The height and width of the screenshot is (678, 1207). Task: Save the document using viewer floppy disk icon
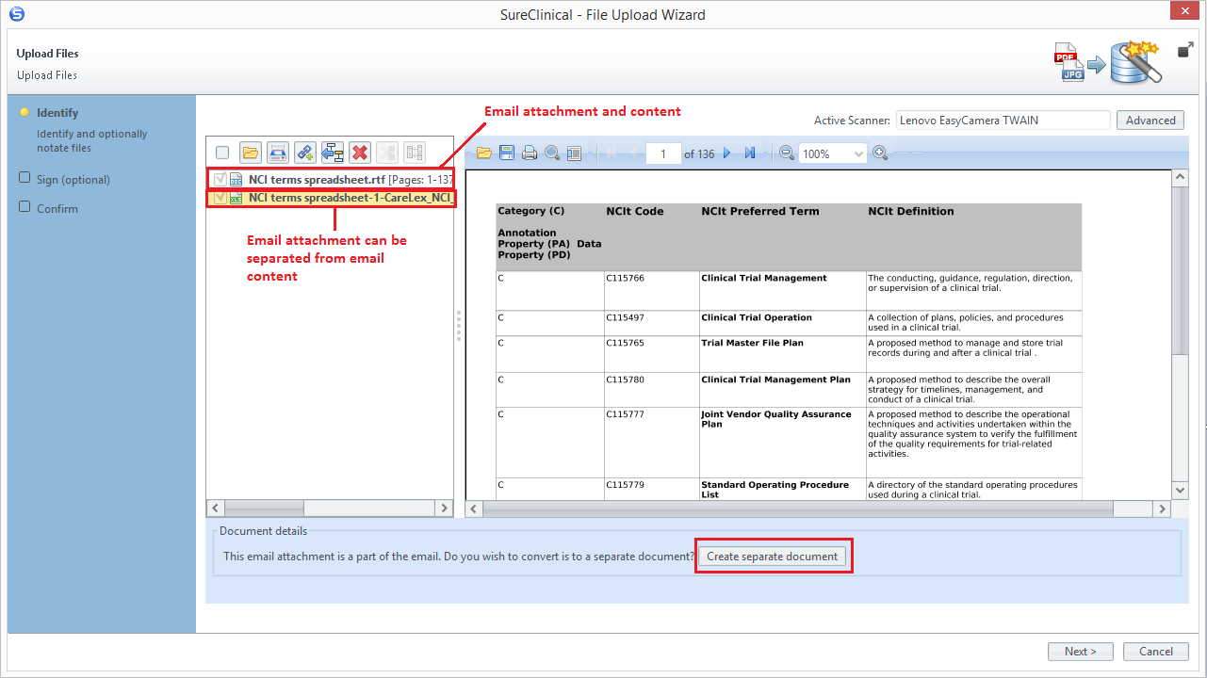click(x=507, y=153)
